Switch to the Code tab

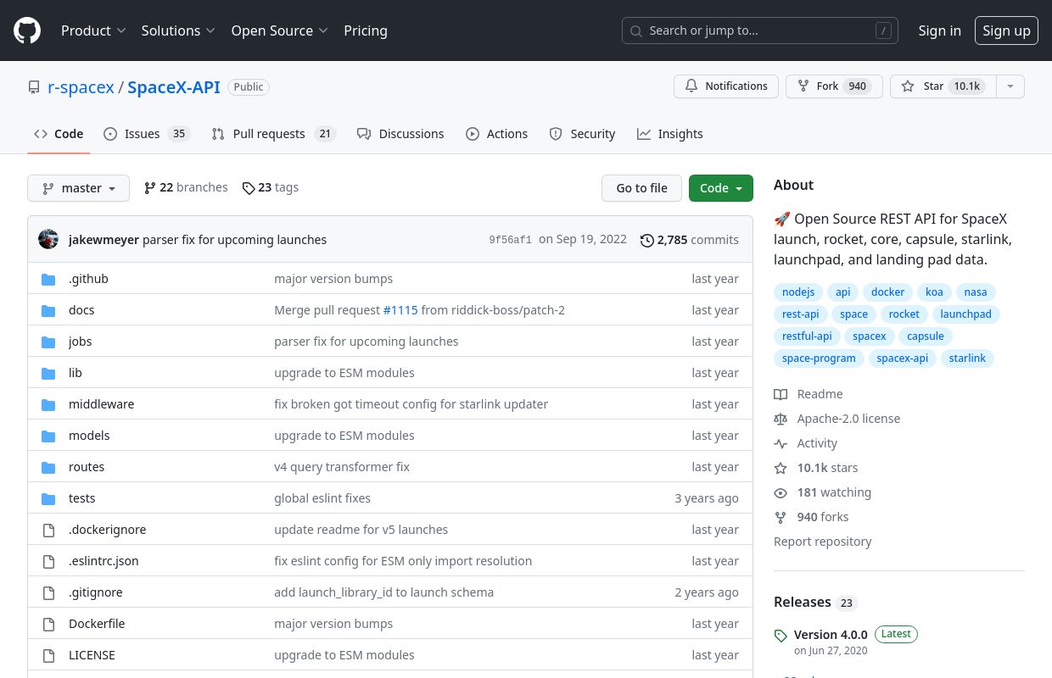point(59,134)
